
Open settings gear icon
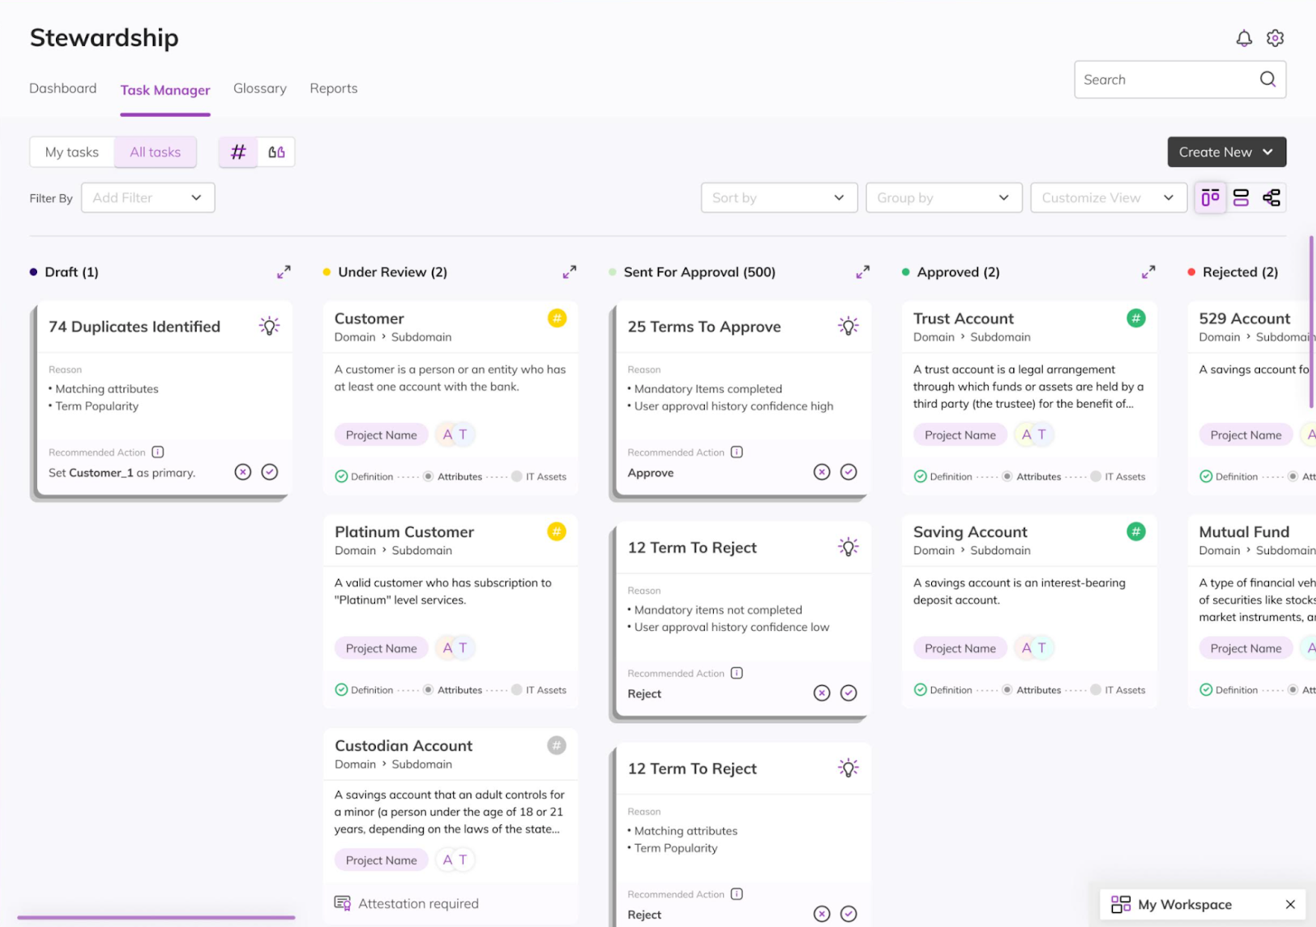pyautogui.click(x=1275, y=38)
